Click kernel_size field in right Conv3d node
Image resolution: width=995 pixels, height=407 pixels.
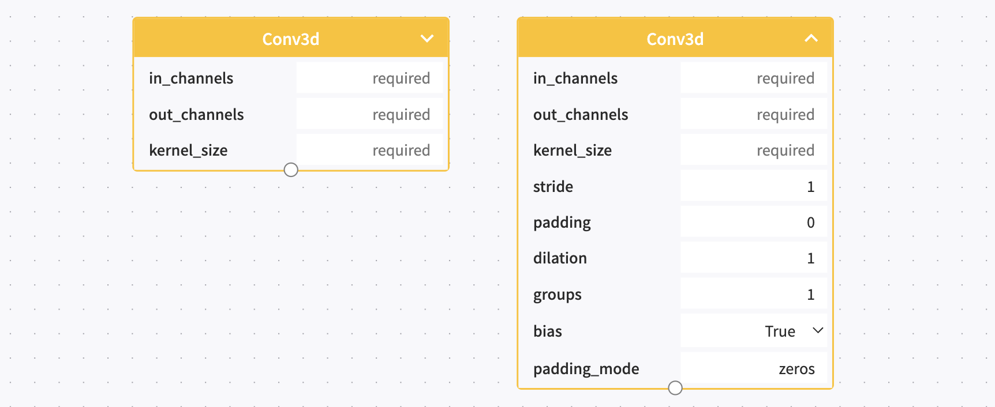click(x=754, y=150)
